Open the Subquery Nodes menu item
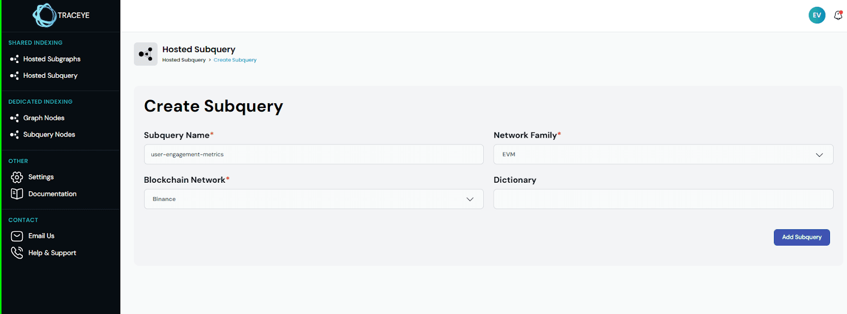Viewport: 847px width, 314px height. click(x=49, y=134)
